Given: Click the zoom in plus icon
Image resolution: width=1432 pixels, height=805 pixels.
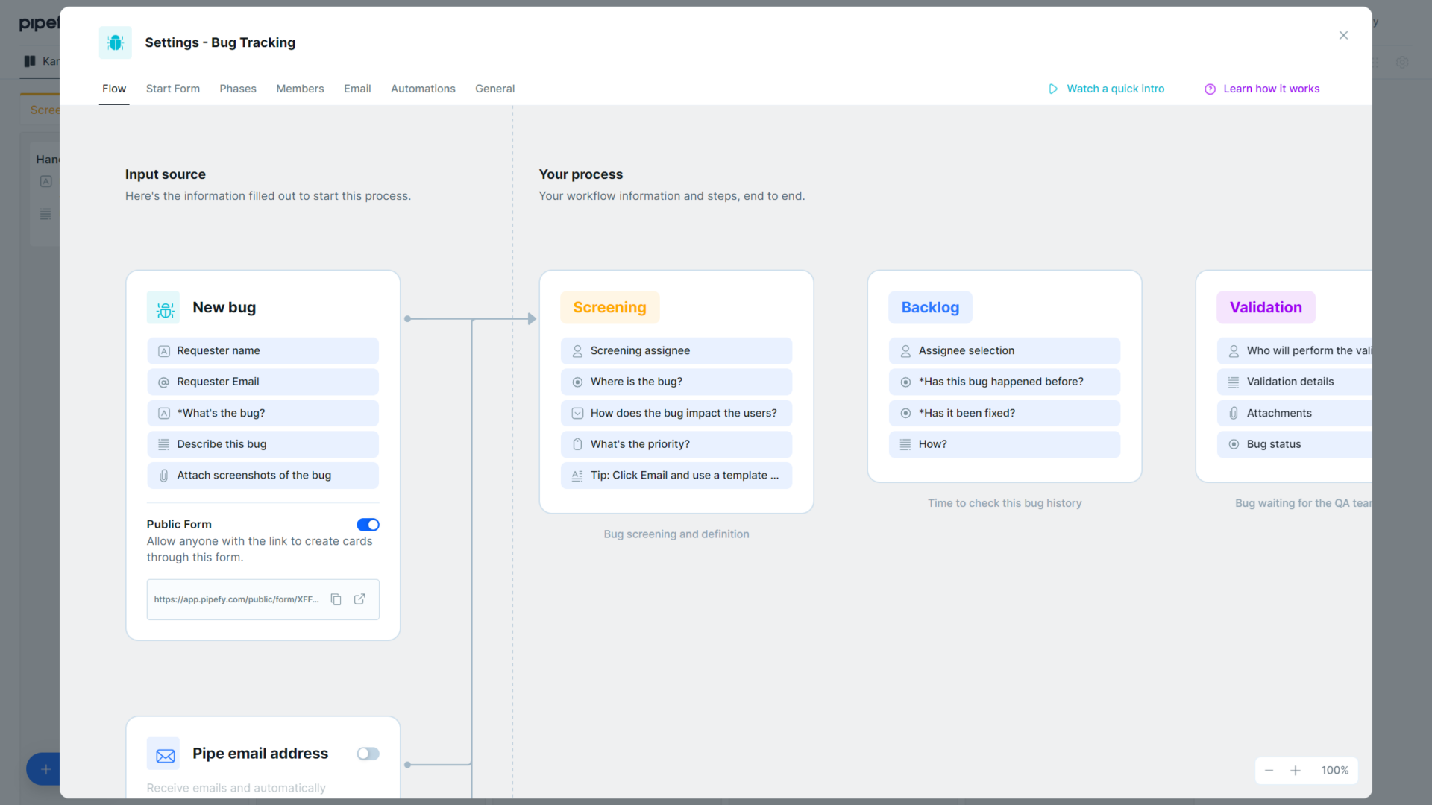Looking at the screenshot, I should 1296,771.
